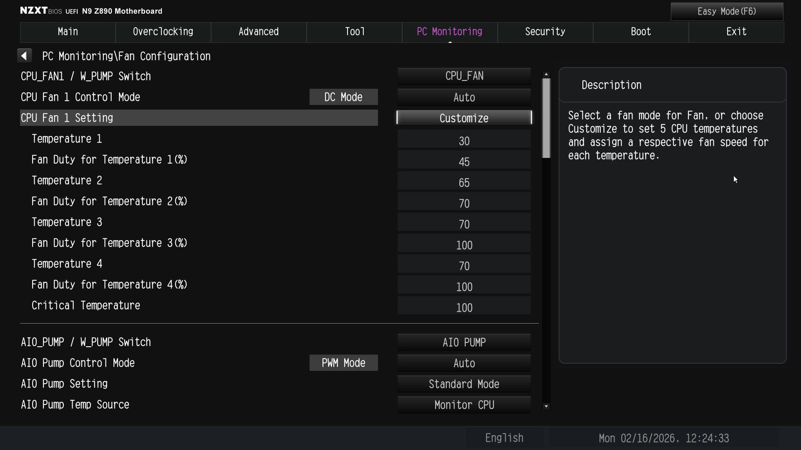Click the scrollbar down arrow

pos(546,406)
